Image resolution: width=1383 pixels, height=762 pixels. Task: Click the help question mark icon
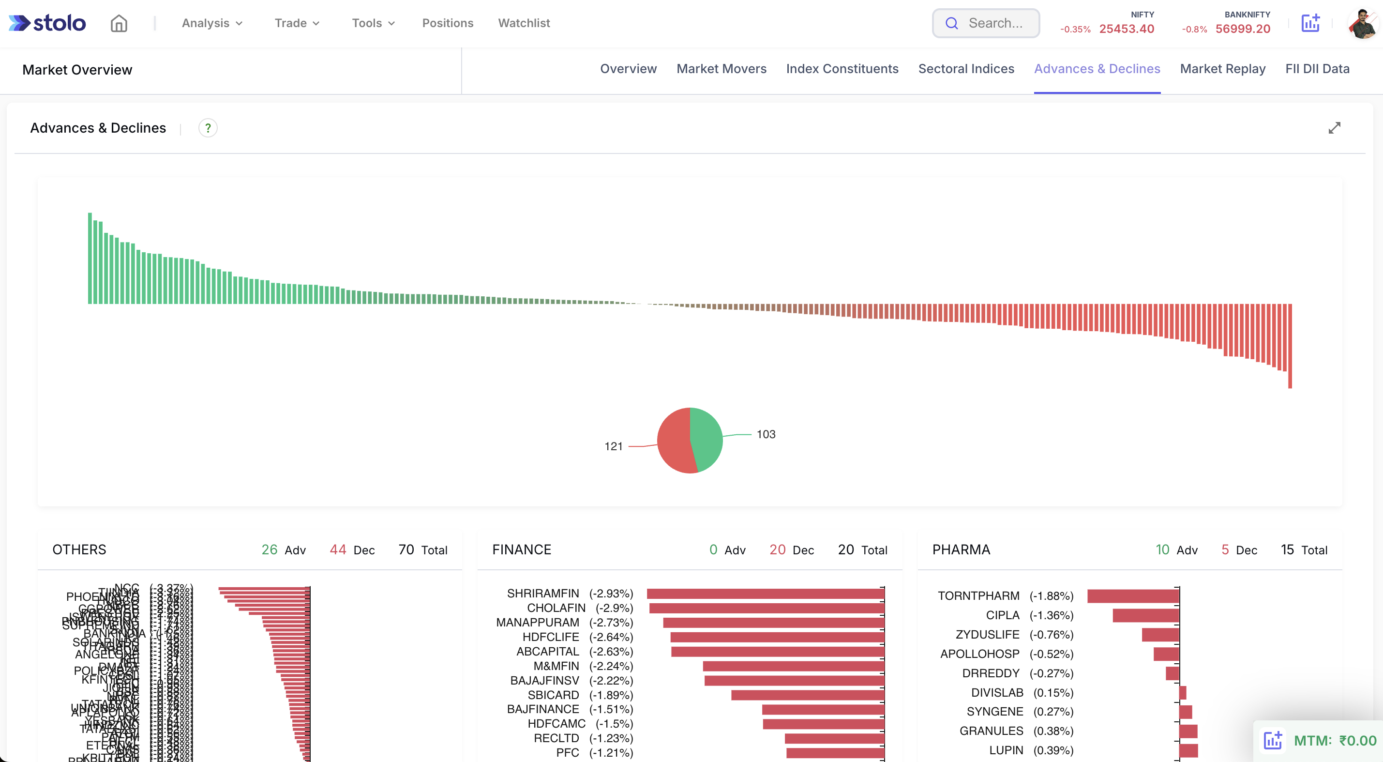click(208, 128)
